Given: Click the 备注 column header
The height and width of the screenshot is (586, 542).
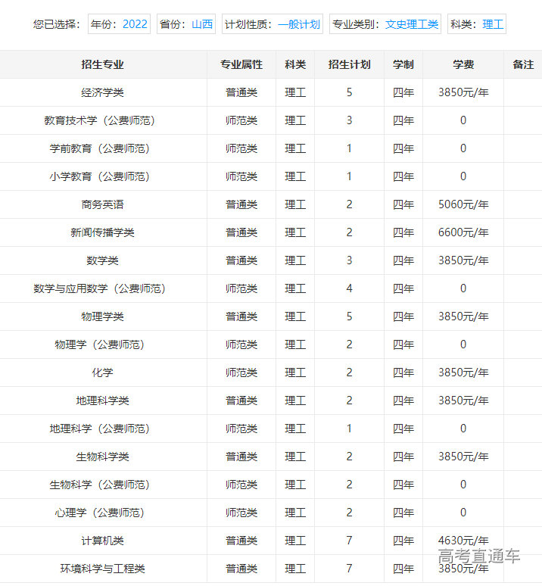Looking at the screenshot, I should [x=523, y=65].
